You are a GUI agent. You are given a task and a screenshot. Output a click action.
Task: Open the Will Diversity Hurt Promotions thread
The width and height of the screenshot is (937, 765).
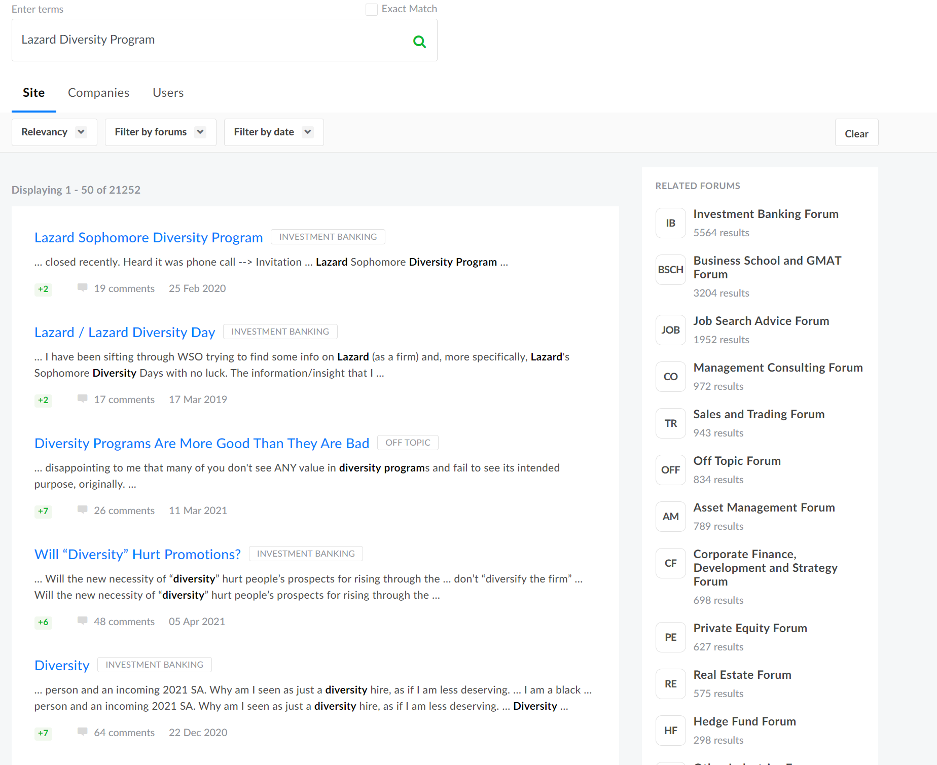pos(137,554)
